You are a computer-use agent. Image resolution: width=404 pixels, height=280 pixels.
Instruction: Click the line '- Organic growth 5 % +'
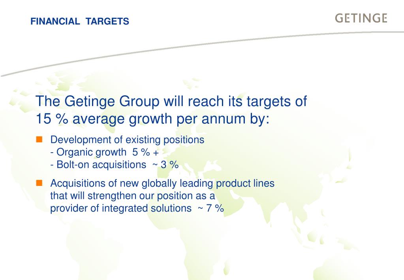pyautogui.click(x=104, y=152)
